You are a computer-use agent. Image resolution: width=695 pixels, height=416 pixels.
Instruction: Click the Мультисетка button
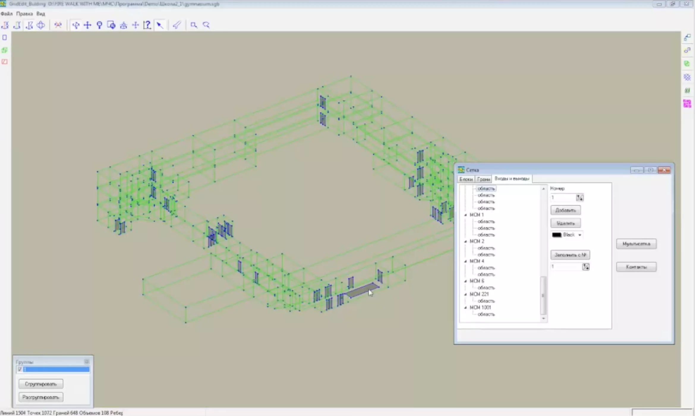tap(636, 244)
